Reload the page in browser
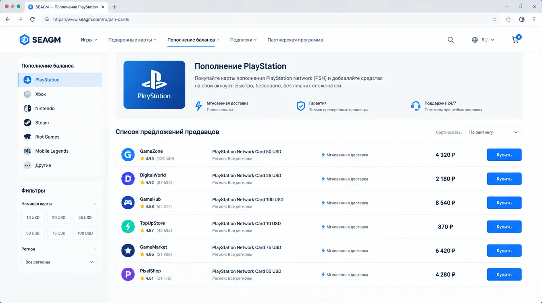Viewport: 542px width, 303px height. coord(32,19)
